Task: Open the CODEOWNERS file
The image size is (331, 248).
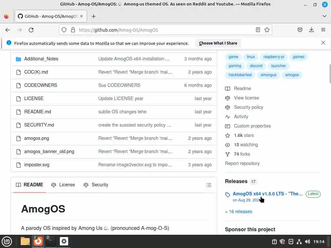Action: click(x=40, y=85)
